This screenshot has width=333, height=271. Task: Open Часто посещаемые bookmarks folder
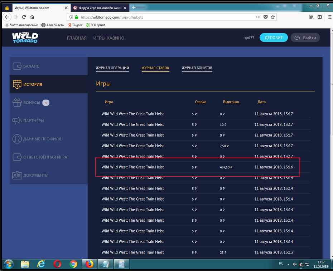[21, 25]
